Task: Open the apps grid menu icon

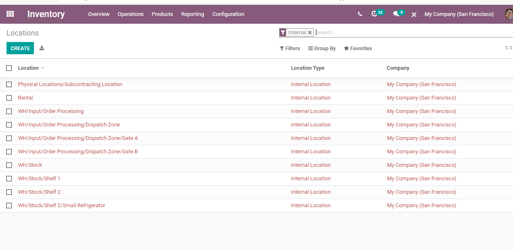Action: (x=10, y=14)
